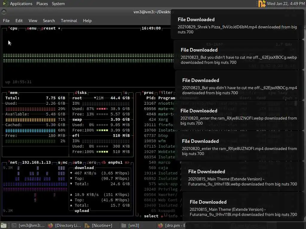Click the Nicotine+ tray icon
Viewport: 306px width, 229px height.
click(262, 4)
